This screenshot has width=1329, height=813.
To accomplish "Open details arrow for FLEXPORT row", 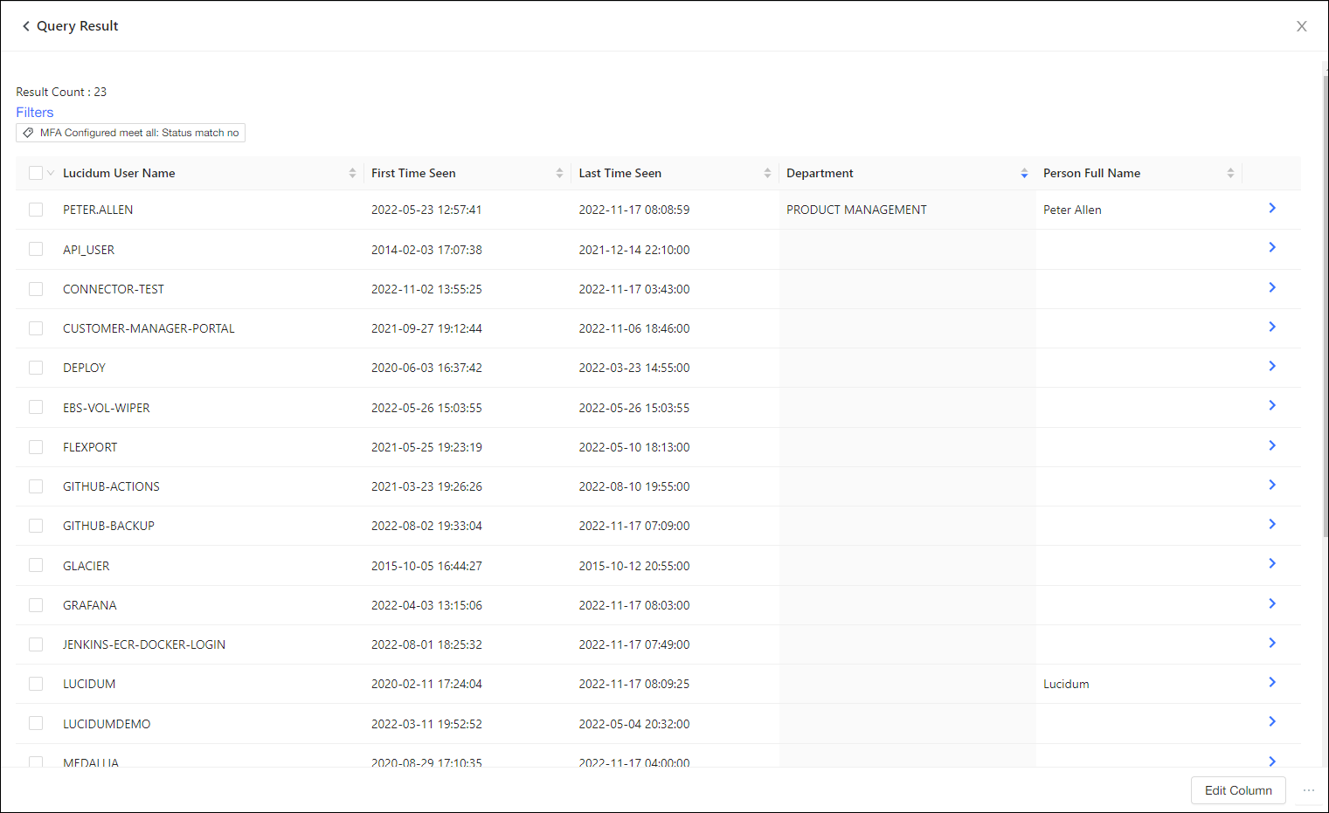I will (x=1272, y=445).
